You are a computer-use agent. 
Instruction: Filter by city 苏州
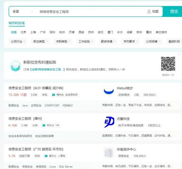[x=91, y=32]
